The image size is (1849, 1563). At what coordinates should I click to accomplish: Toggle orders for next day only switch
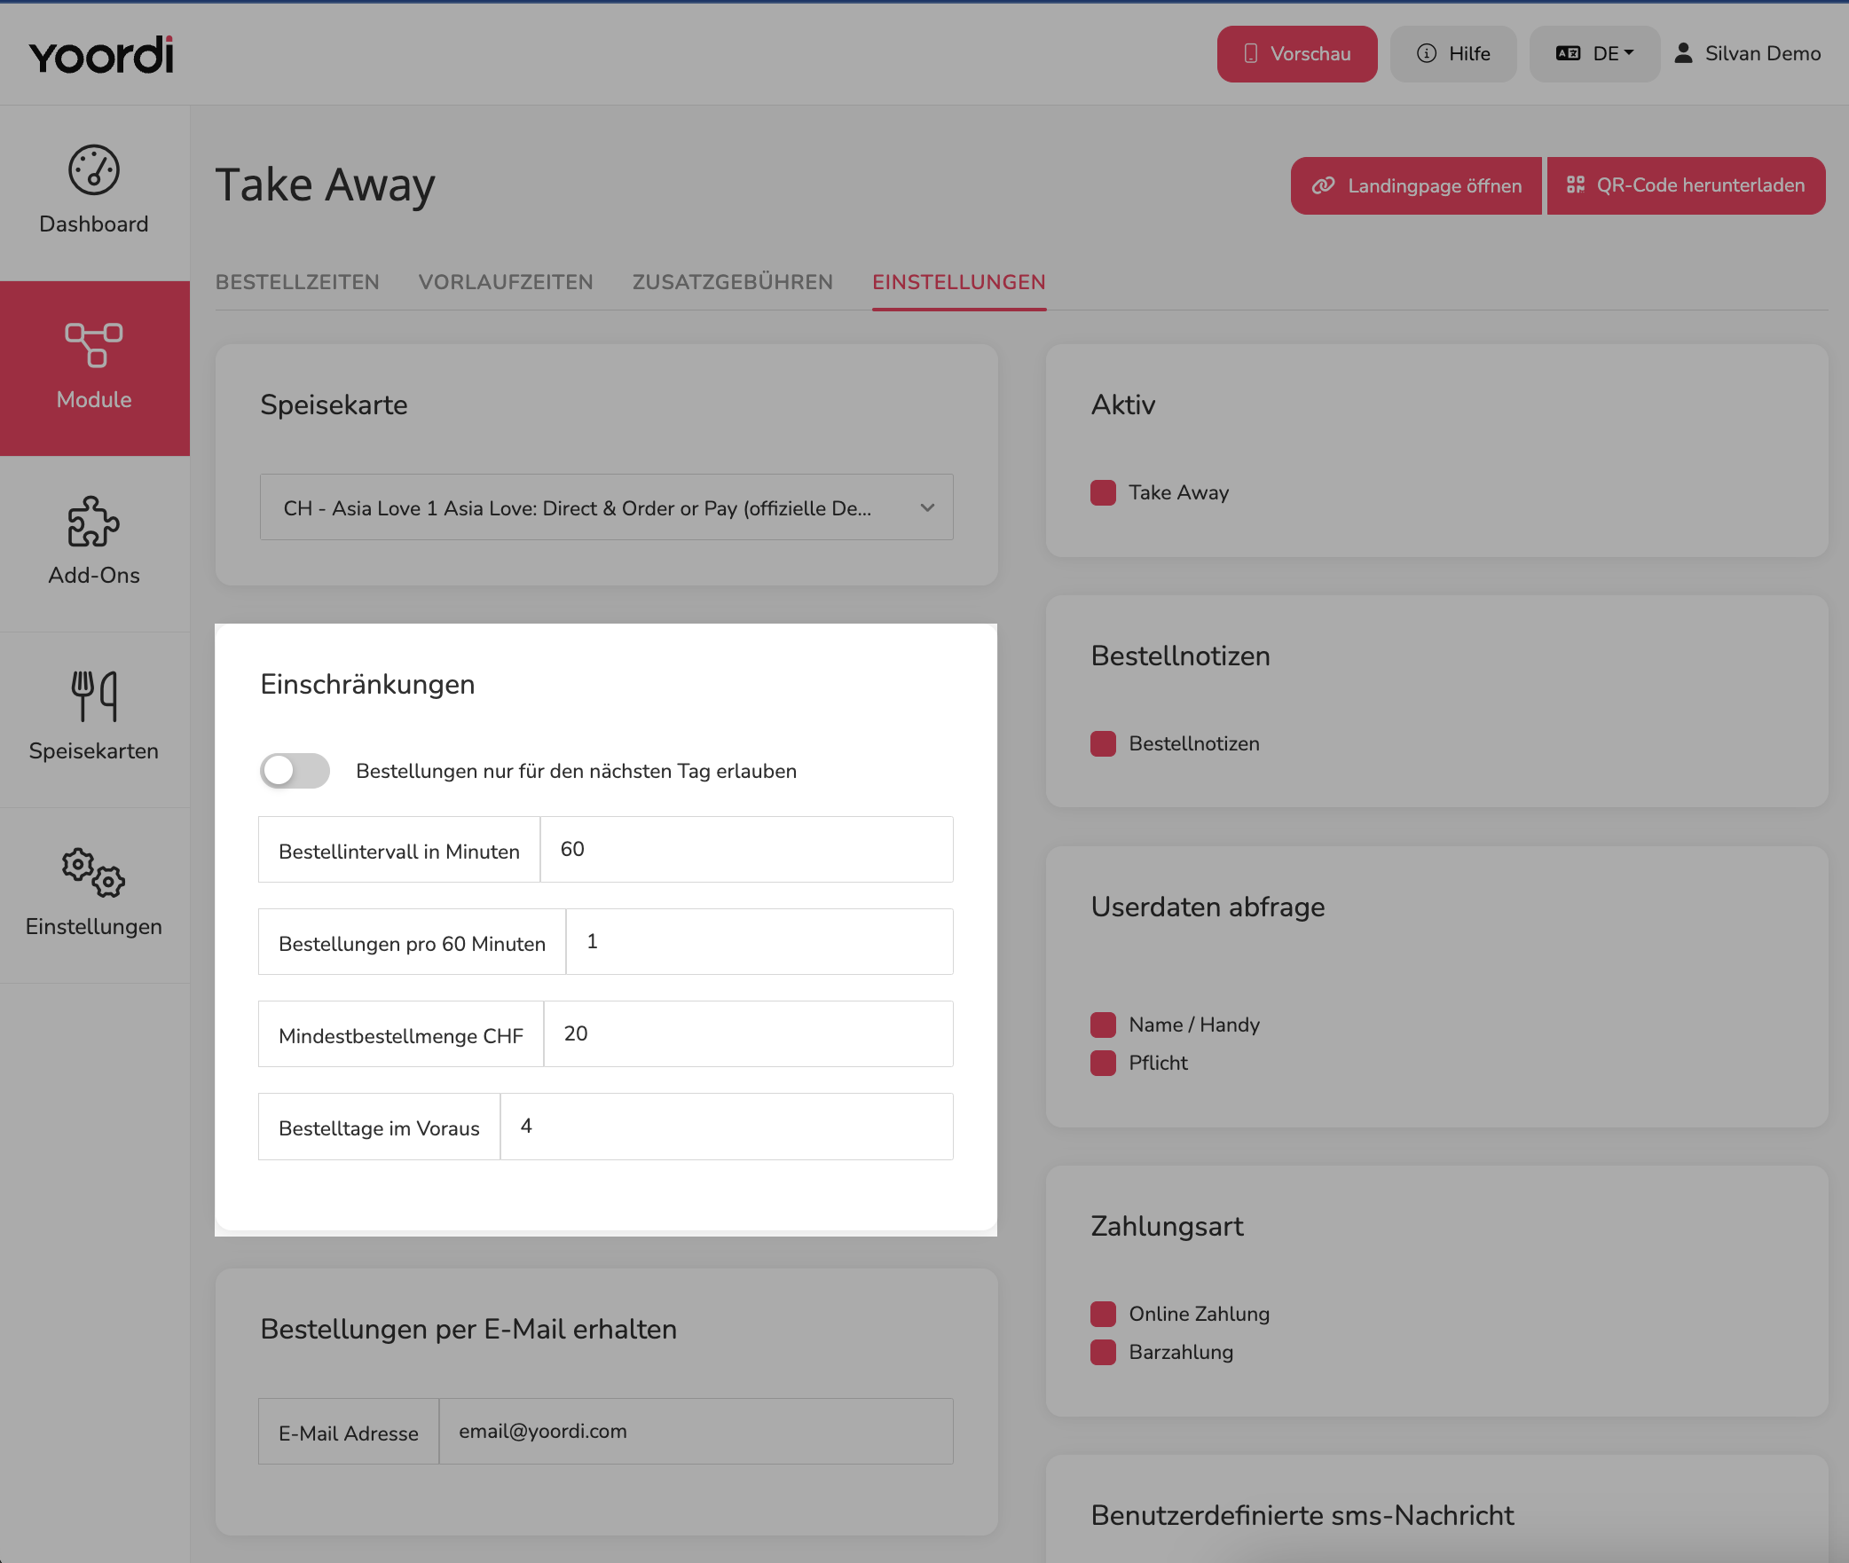tap(295, 771)
